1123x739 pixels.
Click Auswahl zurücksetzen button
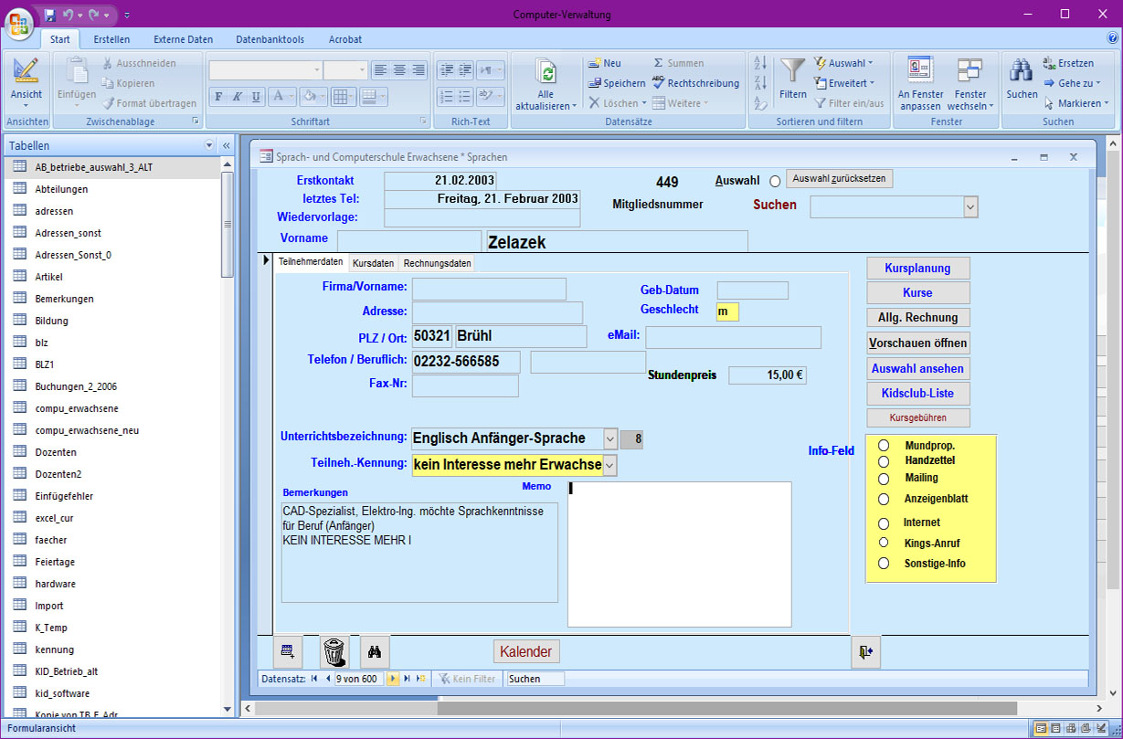839,179
